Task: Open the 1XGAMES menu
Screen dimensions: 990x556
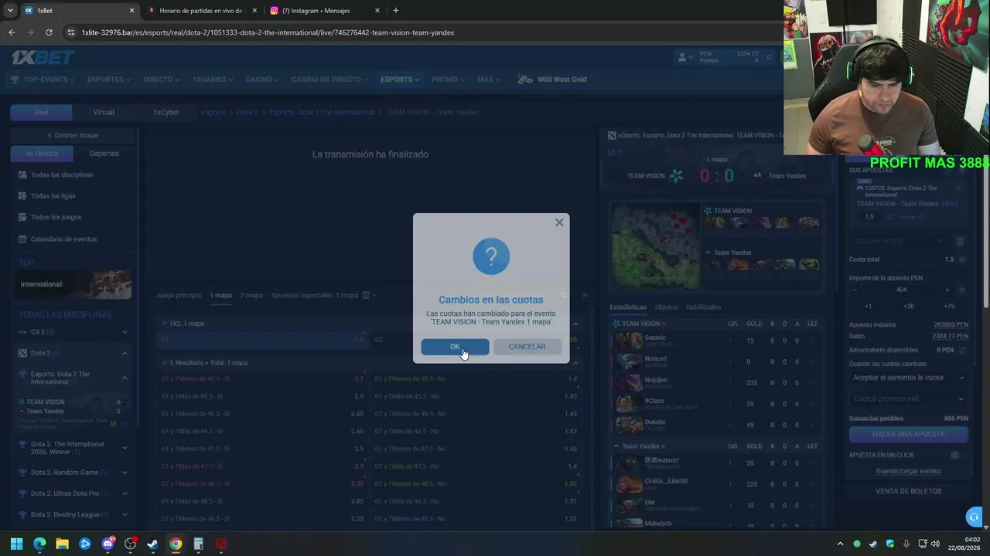Action: pyautogui.click(x=213, y=80)
